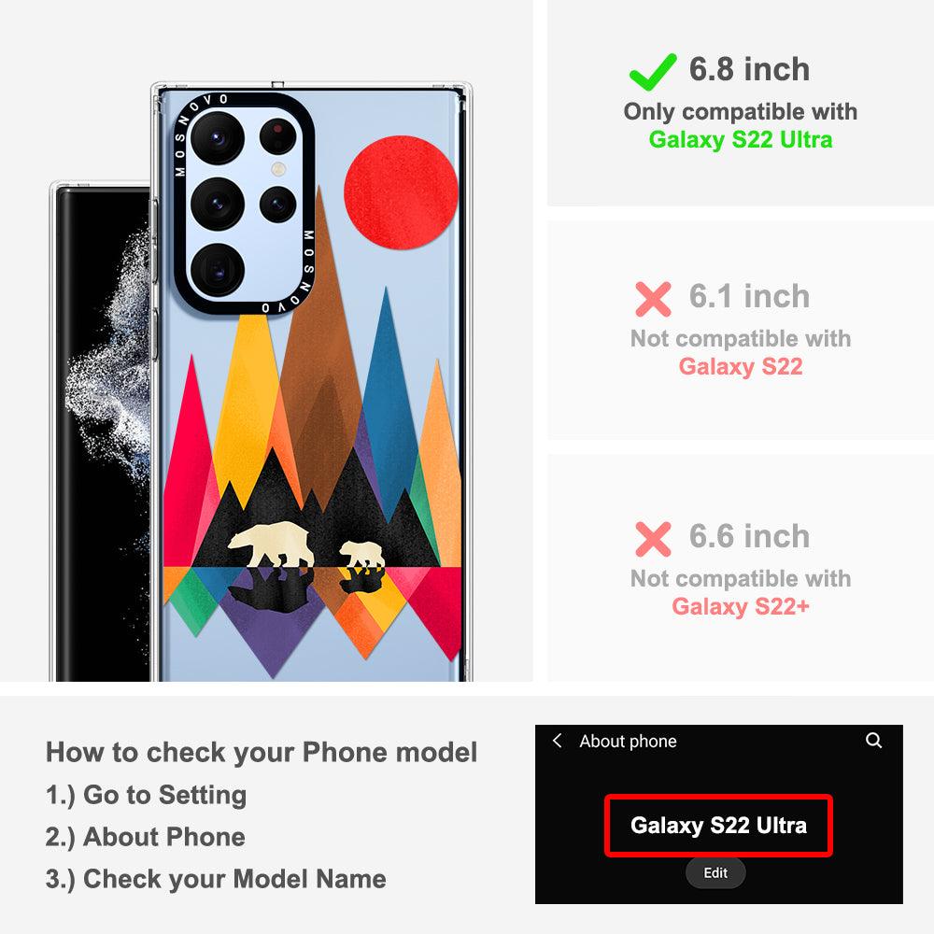Click the red X beside 6.1 inch
Viewport: 934px width, 934px height.
pos(653,299)
